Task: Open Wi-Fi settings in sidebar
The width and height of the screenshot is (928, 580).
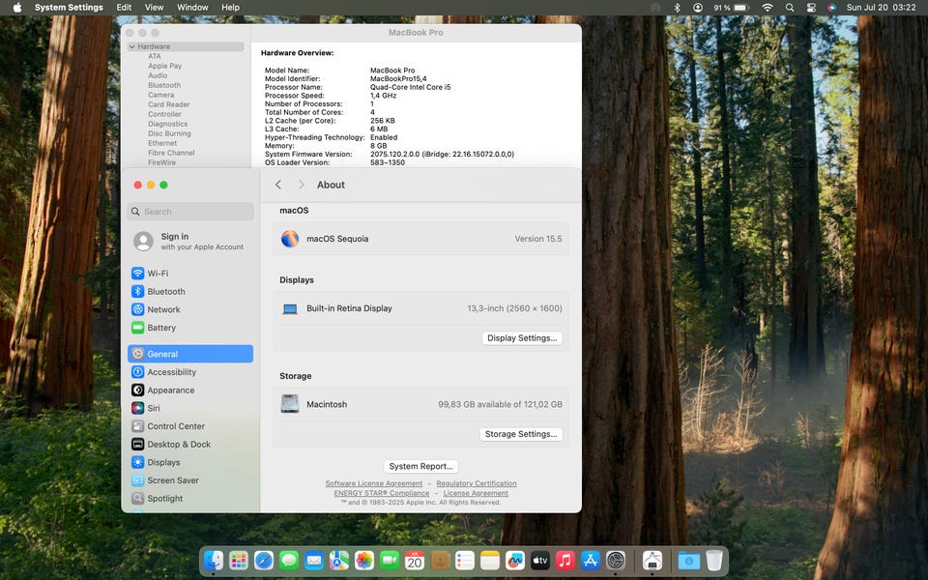Action: [x=158, y=274]
